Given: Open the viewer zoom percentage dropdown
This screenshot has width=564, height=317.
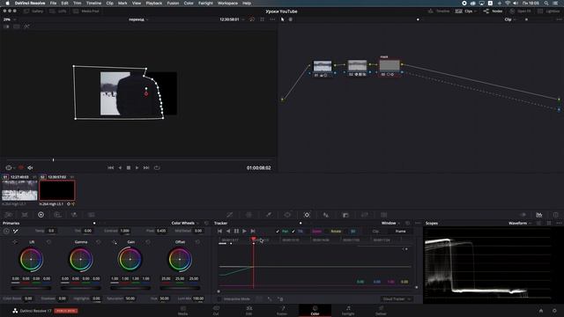Looking at the screenshot, I should (x=9, y=19).
